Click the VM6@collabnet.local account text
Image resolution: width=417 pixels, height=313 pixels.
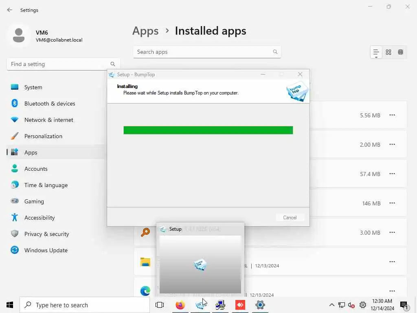click(x=59, y=40)
